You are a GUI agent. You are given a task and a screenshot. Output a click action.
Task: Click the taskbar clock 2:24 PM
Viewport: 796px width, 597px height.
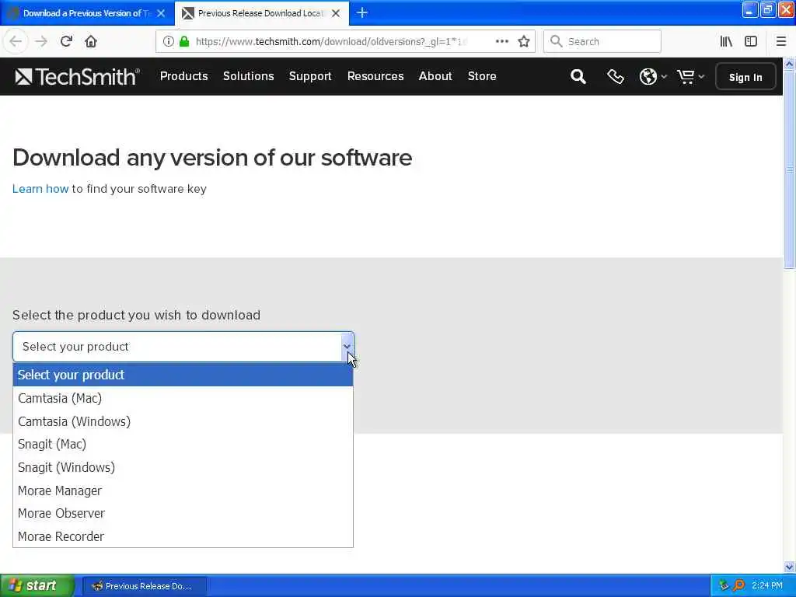pyautogui.click(x=767, y=585)
